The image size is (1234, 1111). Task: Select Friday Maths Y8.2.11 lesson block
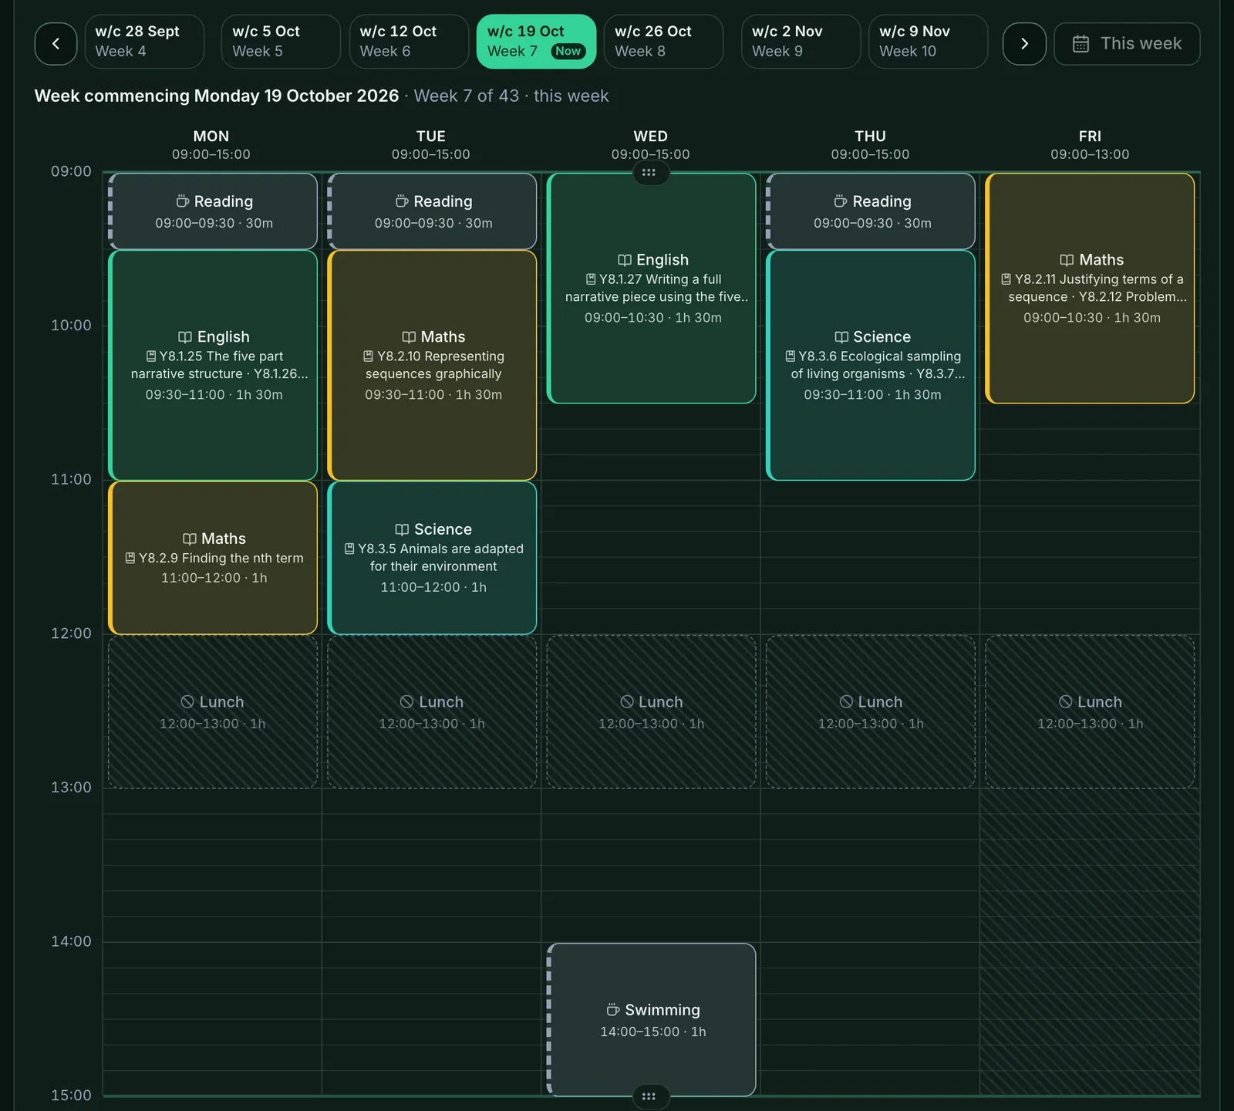1091,289
